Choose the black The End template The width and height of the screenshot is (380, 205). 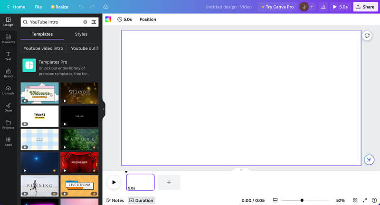point(79,116)
